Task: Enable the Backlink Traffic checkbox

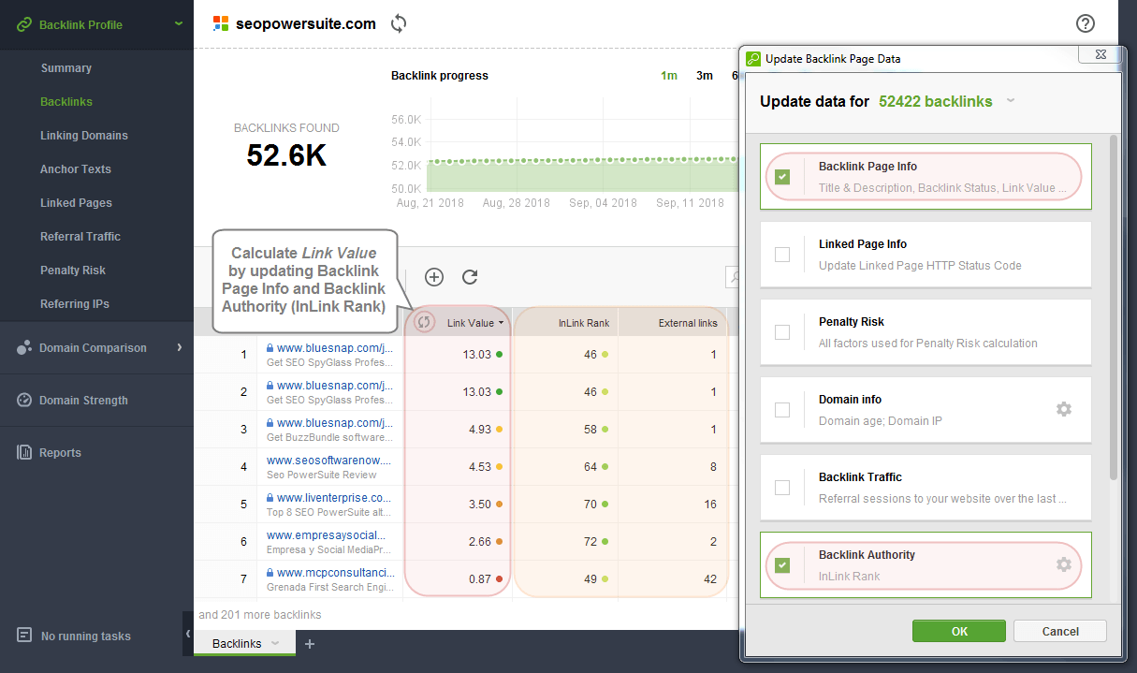Action: coord(782,488)
